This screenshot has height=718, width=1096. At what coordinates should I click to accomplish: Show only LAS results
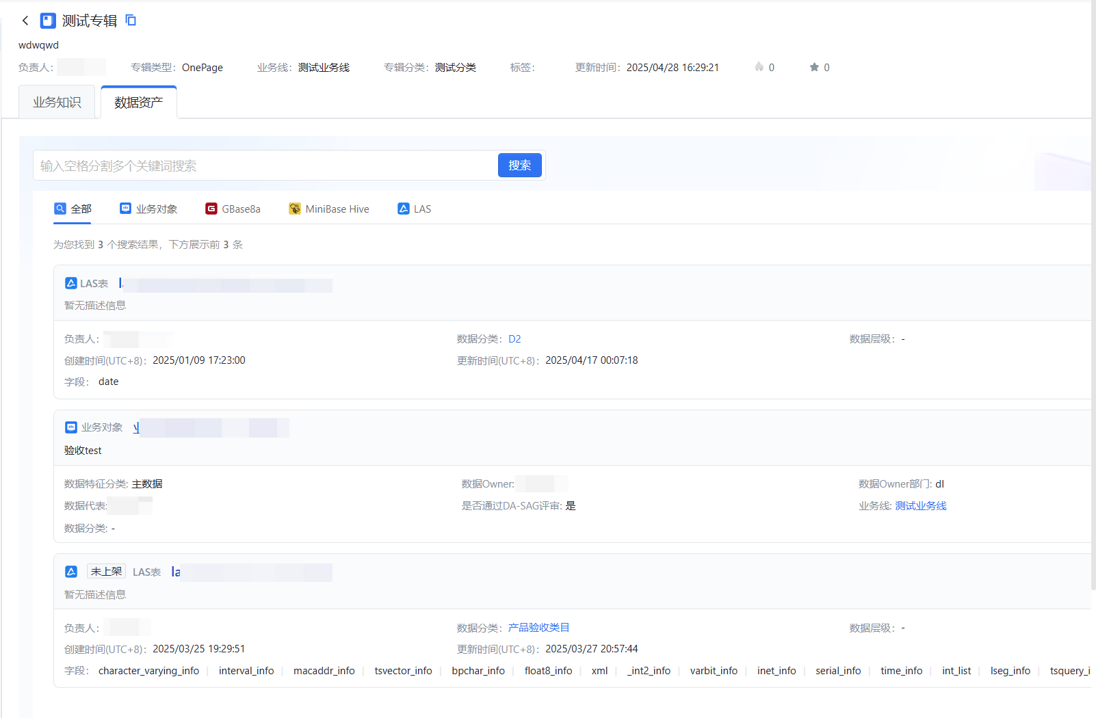pyautogui.click(x=415, y=209)
